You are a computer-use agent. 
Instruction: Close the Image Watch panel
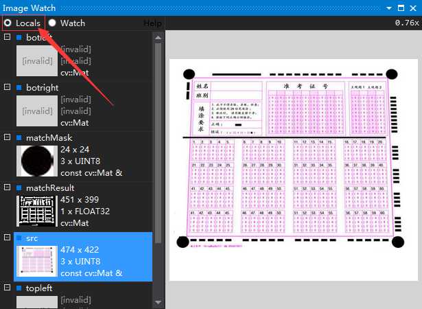point(413,8)
